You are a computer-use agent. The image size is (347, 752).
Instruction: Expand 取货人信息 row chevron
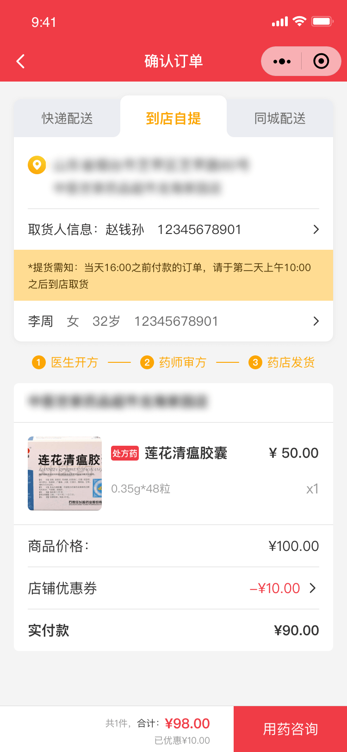[x=316, y=229]
